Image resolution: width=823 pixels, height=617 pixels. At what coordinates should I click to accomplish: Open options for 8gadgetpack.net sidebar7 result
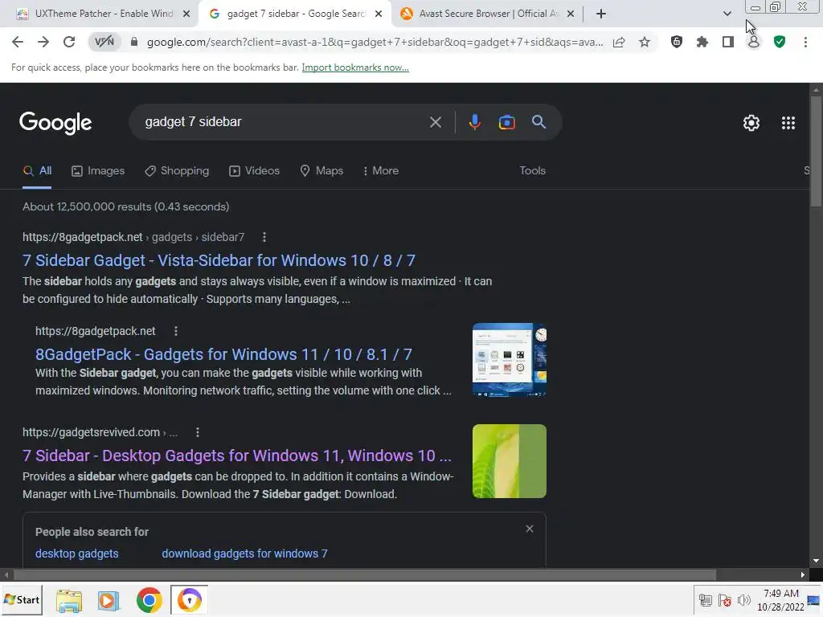tap(264, 237)
